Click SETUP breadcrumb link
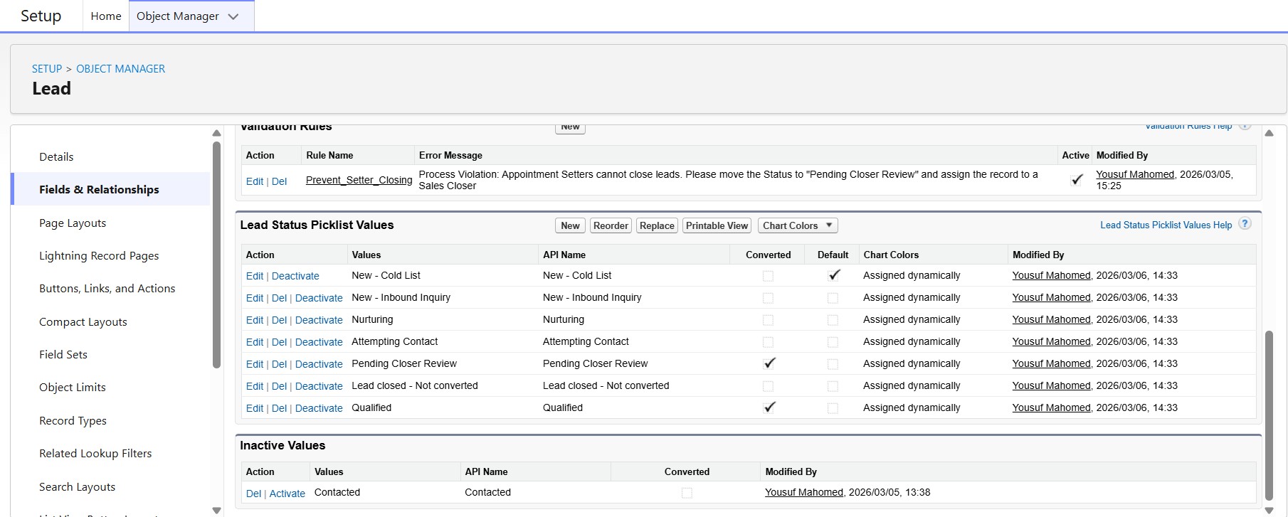 pos(47,68)
